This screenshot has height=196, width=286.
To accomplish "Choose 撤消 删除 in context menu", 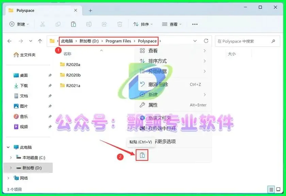I will point(173,84).
